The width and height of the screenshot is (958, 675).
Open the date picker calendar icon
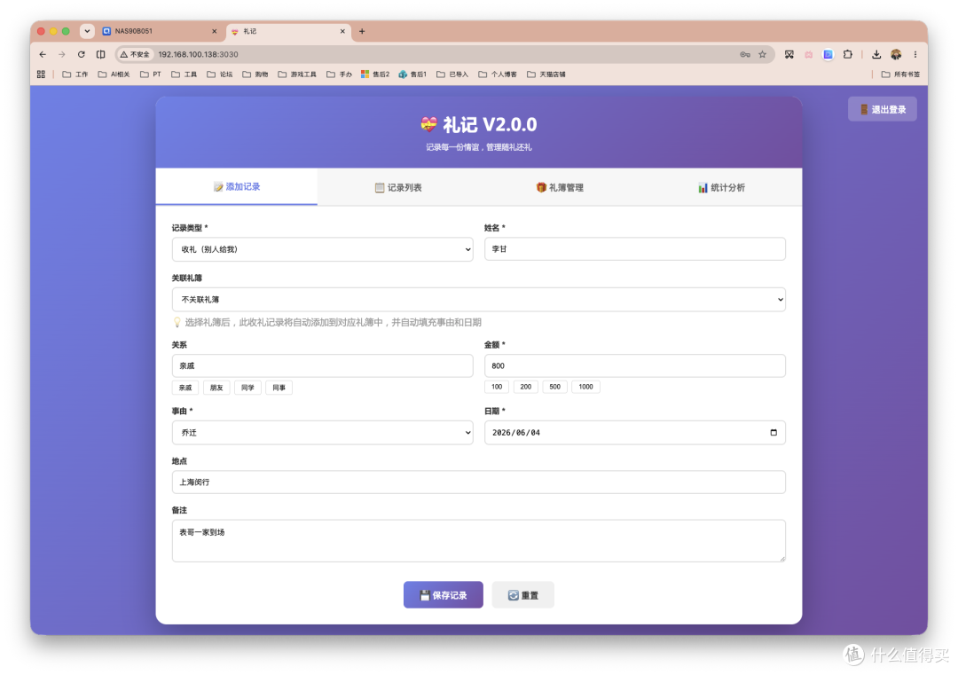(x=773, y=433)
